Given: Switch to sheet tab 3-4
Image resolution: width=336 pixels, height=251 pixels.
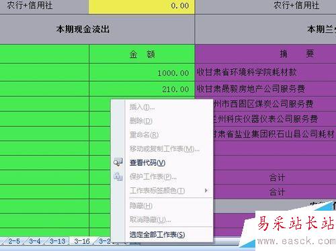Looking at the screenshot, I should click(35, 242).
